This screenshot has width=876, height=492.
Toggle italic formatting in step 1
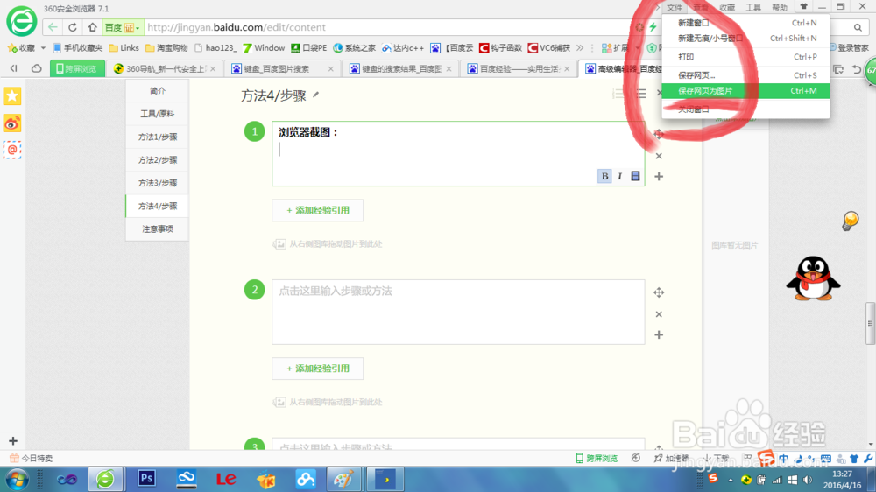[x=619, y=176]
